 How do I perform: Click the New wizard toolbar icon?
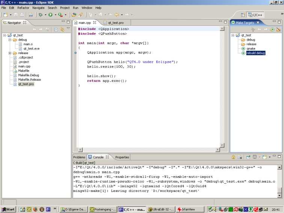point(6,15)
